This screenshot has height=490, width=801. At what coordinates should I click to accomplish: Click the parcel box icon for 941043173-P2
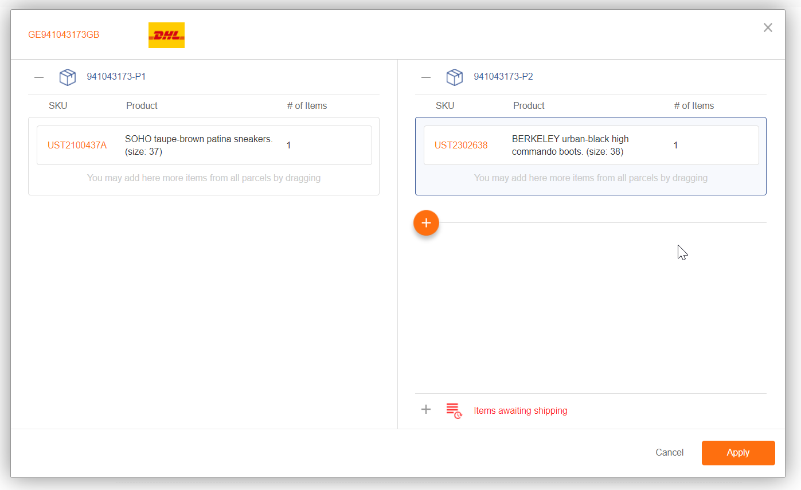(455, 77)
